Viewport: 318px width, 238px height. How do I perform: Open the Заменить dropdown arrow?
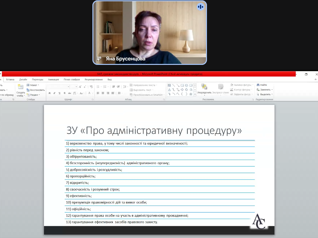point(272,90)
